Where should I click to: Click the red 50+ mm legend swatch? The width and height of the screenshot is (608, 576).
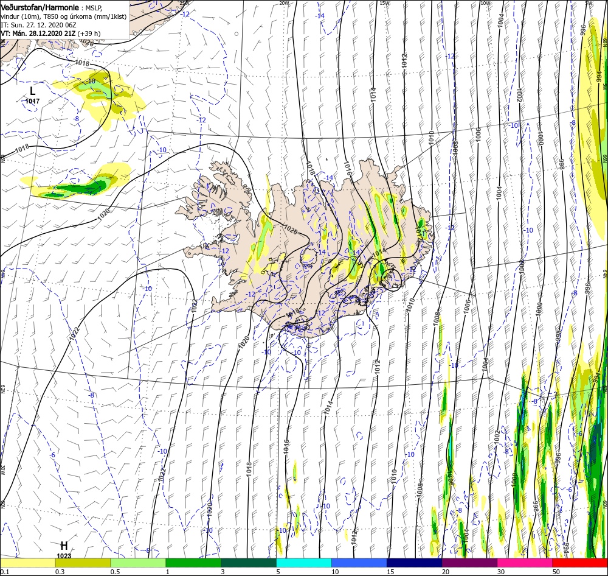click(x=580, y=563)
